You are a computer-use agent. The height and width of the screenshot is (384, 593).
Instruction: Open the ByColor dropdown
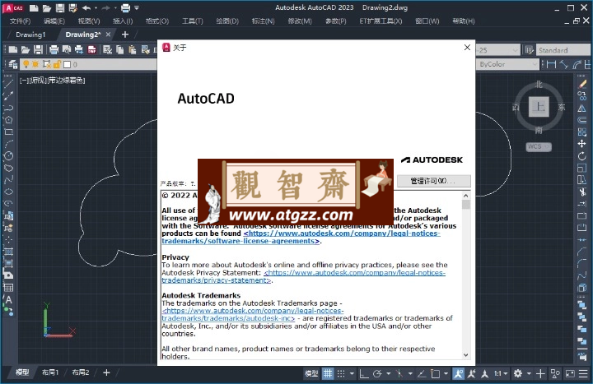pyautogui.click(x=507, y=65)
